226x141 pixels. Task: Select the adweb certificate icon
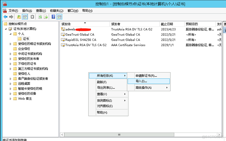click(63, 29)
